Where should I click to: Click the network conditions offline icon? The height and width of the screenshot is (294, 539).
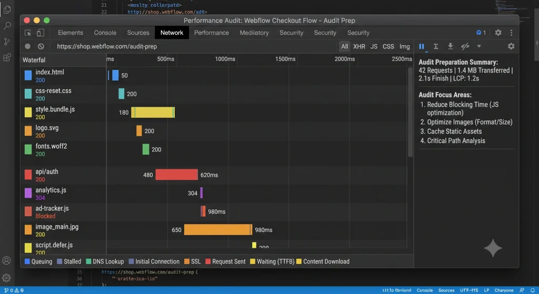pos(465,46)
